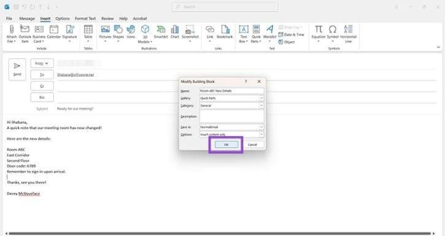Select the Shapes icon
Viewport: 445px width, 236px height.
pyautogui.click(x=118, y=29)
